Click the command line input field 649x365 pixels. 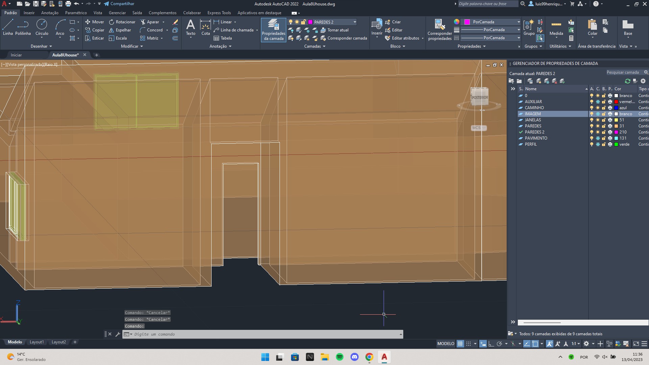tap(265, 334)
